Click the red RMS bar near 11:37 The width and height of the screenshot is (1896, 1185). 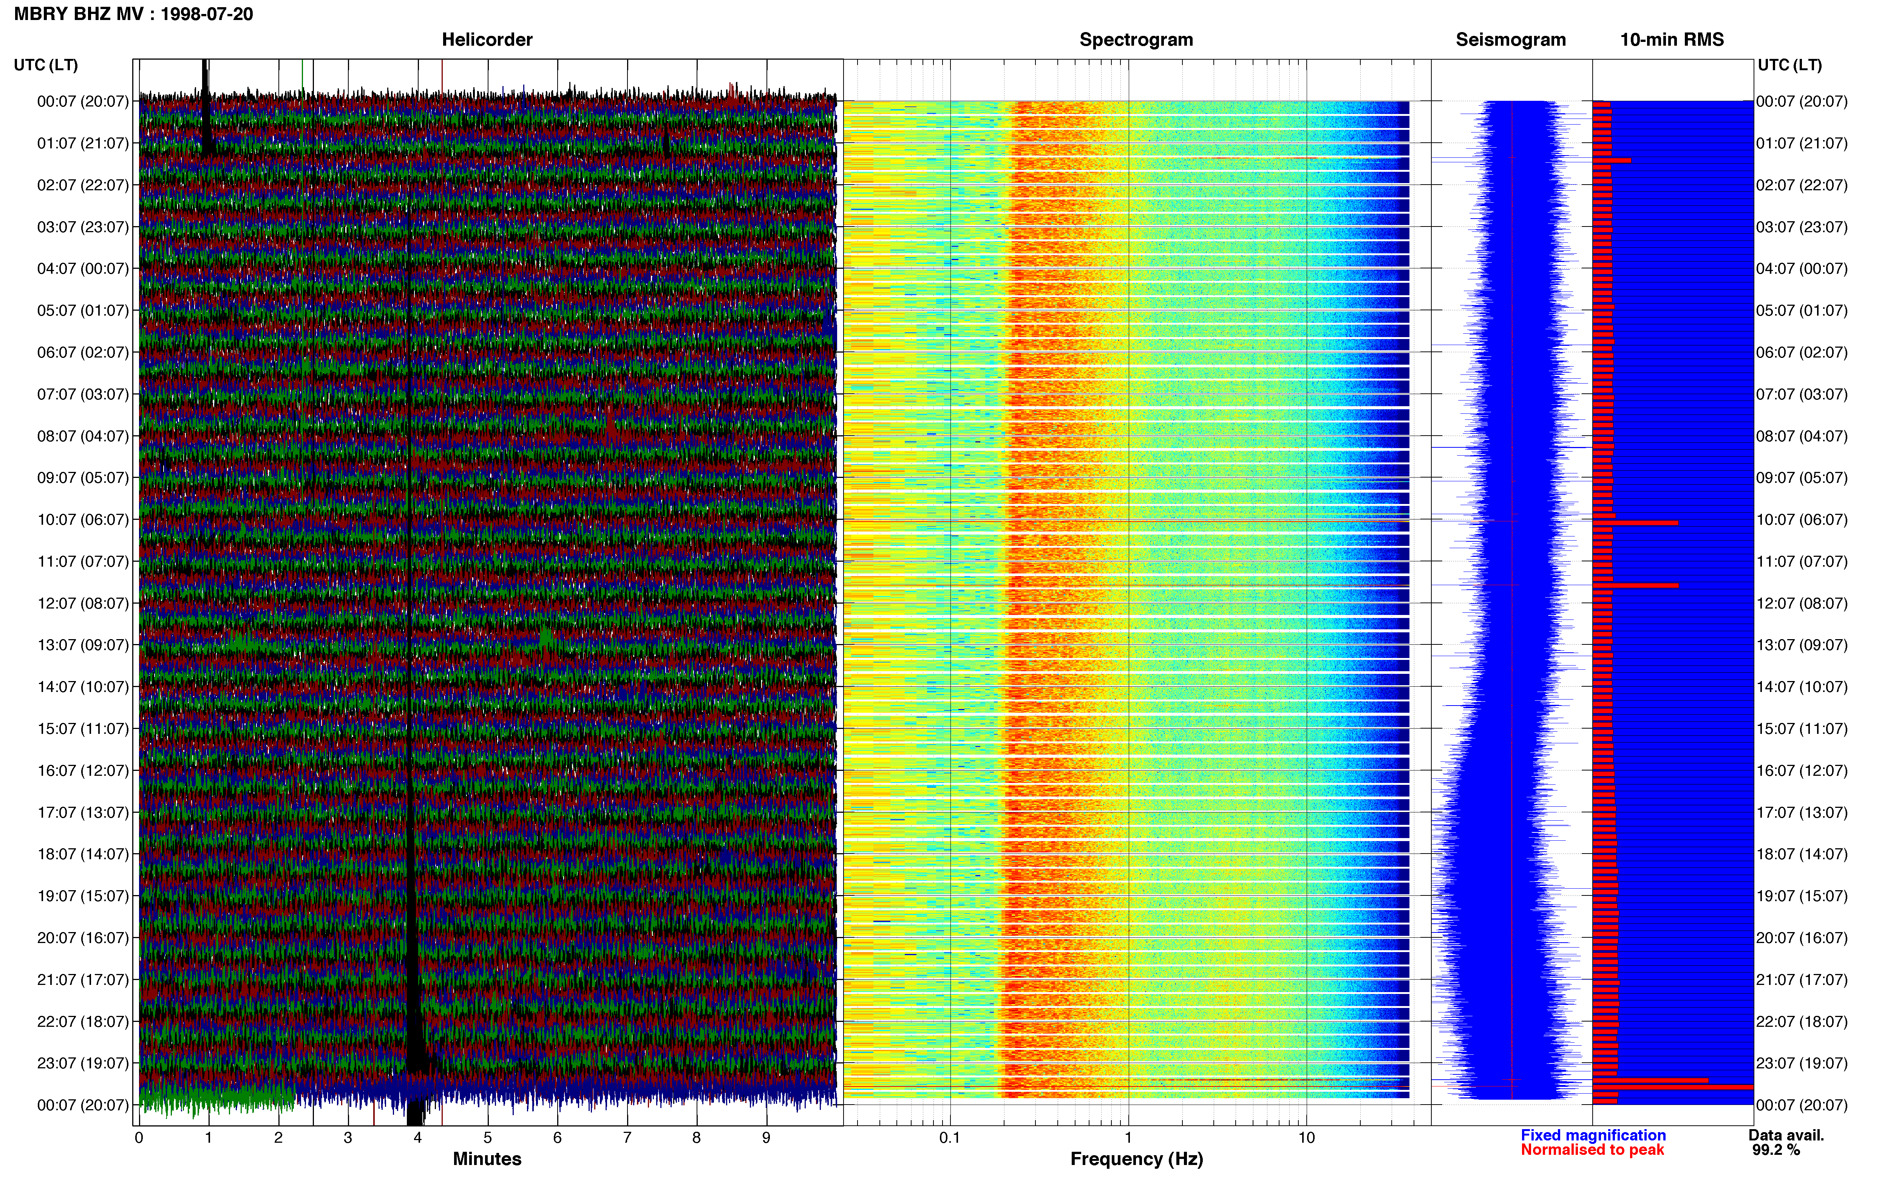1635,586
